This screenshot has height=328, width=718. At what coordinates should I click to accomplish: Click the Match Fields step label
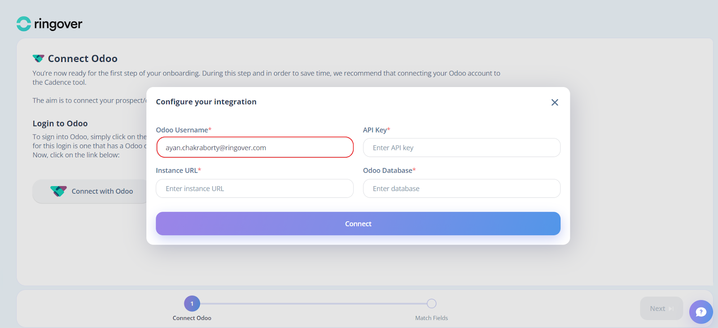[x=431, y=318]
